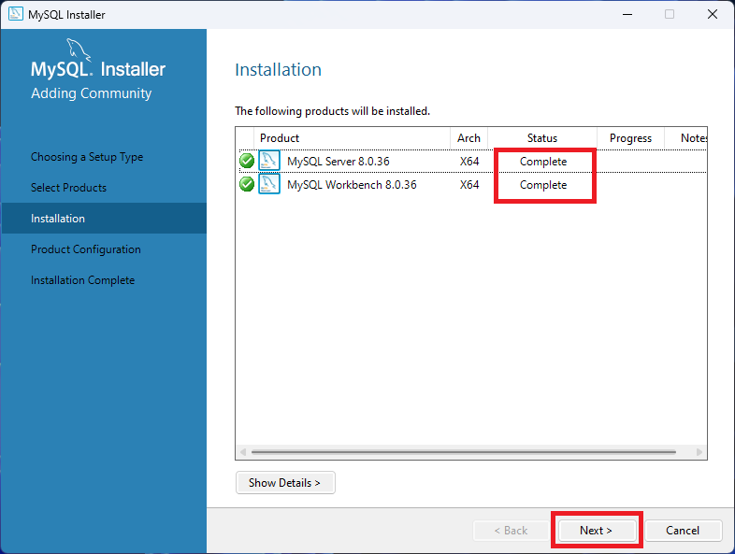Image resolution: width=735 pixels, height=554 pixels.
Task: Click the Arch column header
Action: (468, 138)
